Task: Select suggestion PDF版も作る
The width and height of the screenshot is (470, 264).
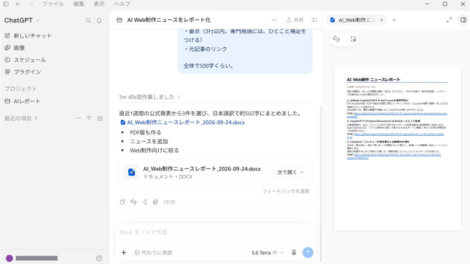Action: [146, 132]
